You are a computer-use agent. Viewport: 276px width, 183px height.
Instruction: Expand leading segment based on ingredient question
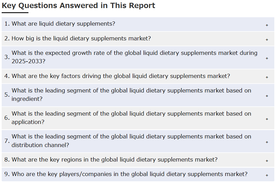point(138,95)
